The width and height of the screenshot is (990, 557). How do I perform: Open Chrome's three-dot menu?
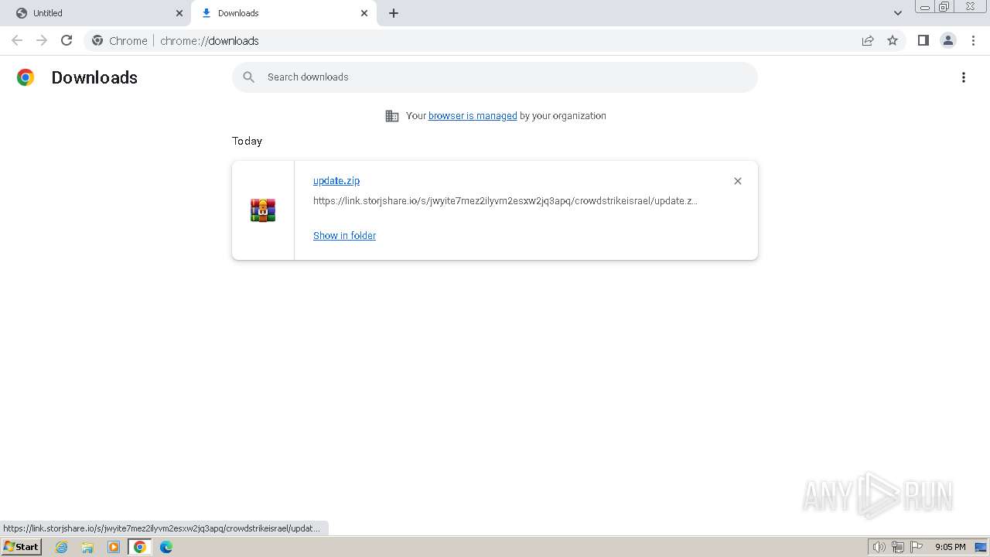[x=974, y=40]
